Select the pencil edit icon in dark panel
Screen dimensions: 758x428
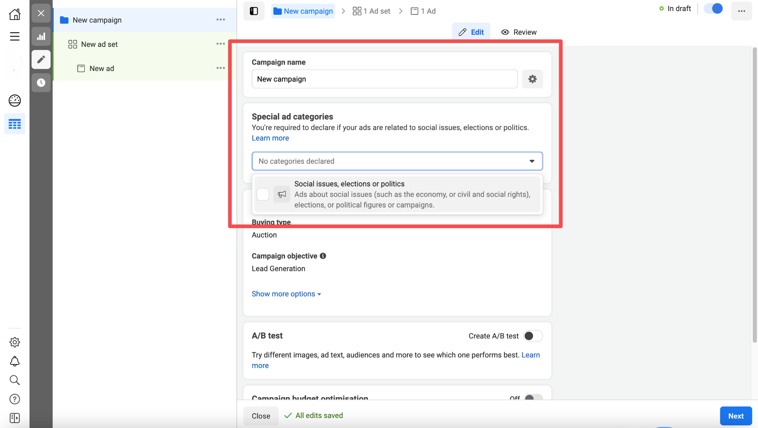pyautogui.click(x=41, y=60)
